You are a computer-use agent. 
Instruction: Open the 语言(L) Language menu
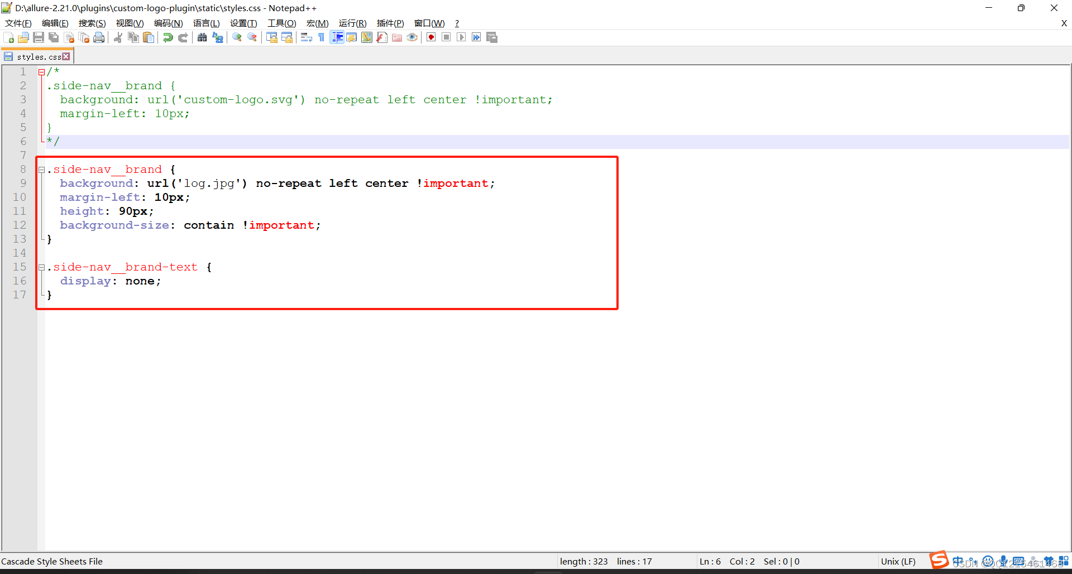(x=207, y=23)
